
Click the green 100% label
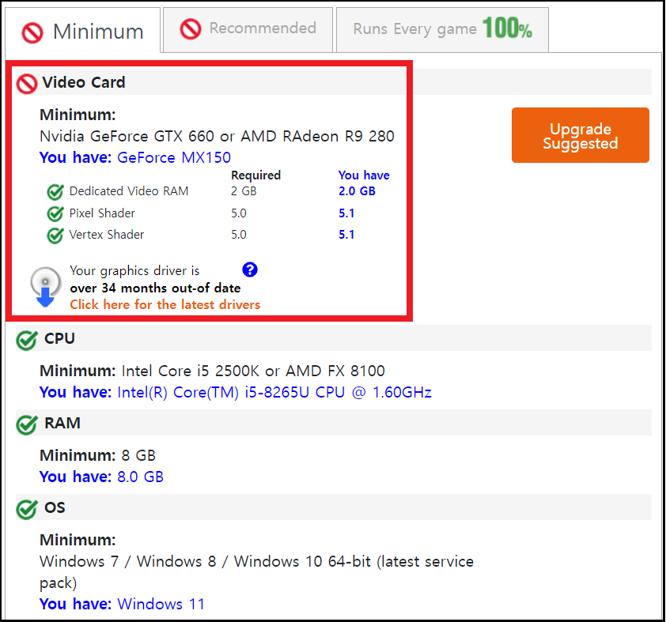(507, 28)
